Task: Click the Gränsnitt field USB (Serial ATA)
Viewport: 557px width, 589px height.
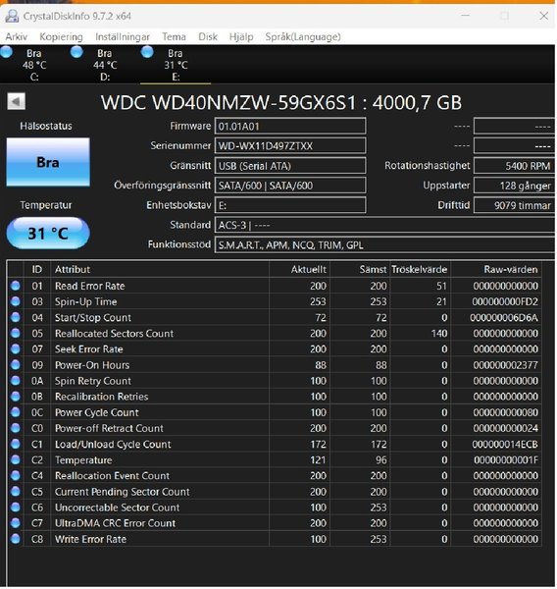Action: click(290, 166)
